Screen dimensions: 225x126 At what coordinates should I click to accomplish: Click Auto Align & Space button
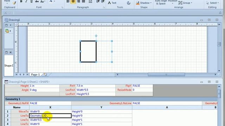point(161,2)
